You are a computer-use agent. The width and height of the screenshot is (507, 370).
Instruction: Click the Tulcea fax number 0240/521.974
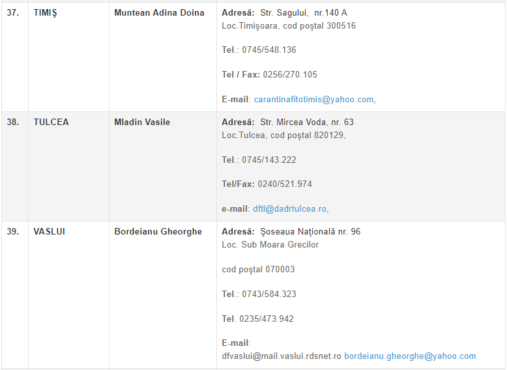285,184
